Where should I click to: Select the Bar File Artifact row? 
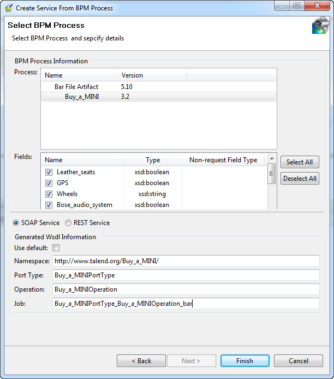click(x=159, y=87)
